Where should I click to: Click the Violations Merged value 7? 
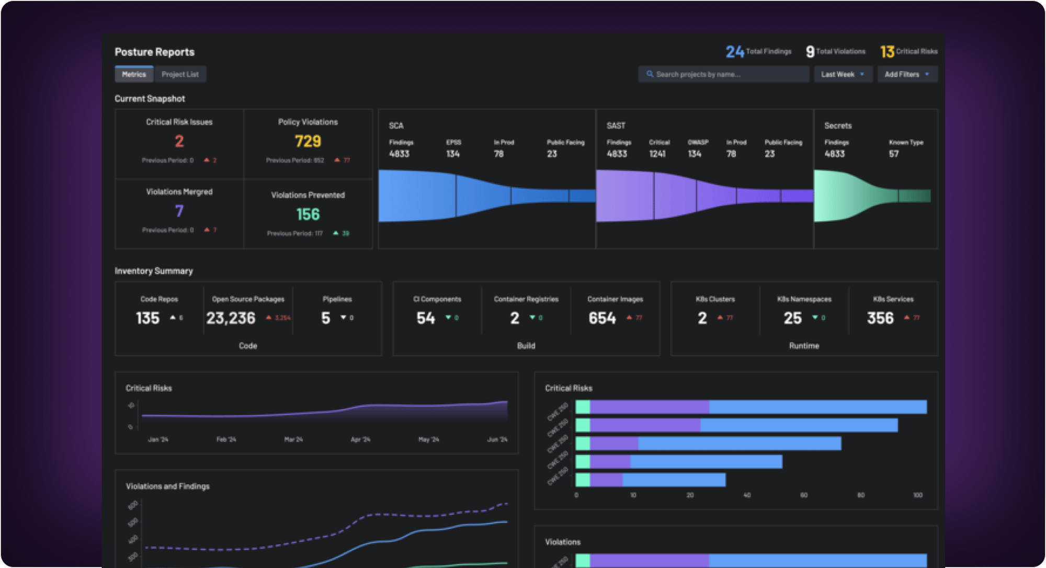coord(179,211)
